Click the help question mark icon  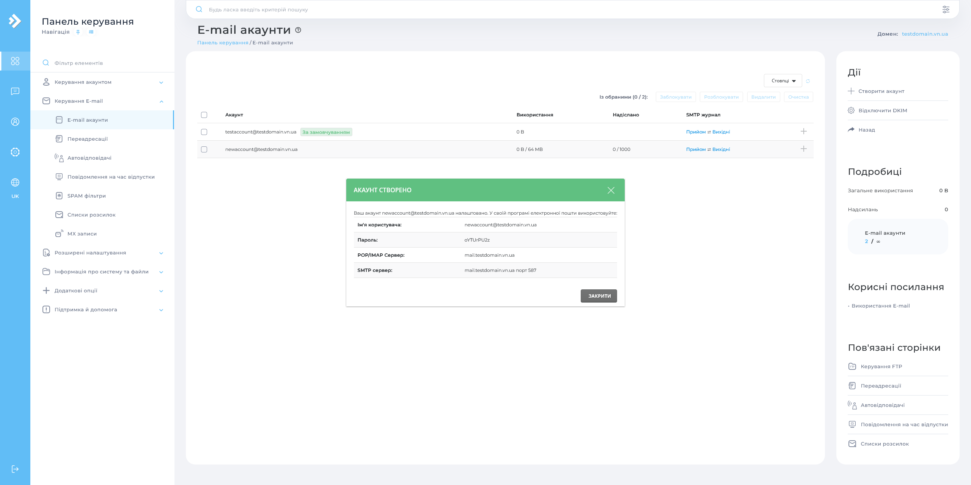click(x=298, y=30)
